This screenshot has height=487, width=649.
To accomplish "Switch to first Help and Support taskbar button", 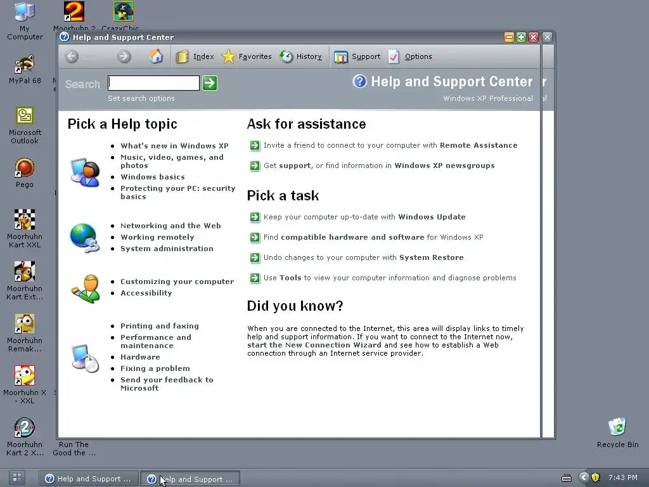I will pyautogui.click(x=87, y=479).
